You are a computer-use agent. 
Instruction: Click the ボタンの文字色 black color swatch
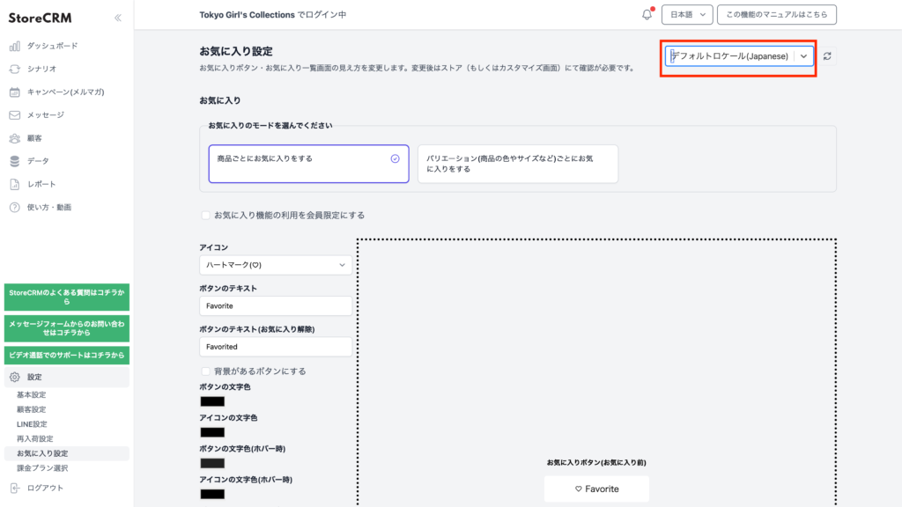[x=212, y=401]
